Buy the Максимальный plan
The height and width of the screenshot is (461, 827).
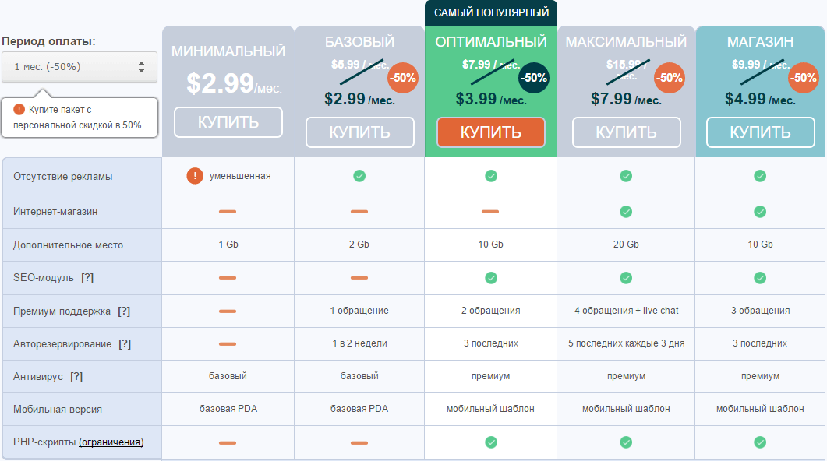point(626,132)
